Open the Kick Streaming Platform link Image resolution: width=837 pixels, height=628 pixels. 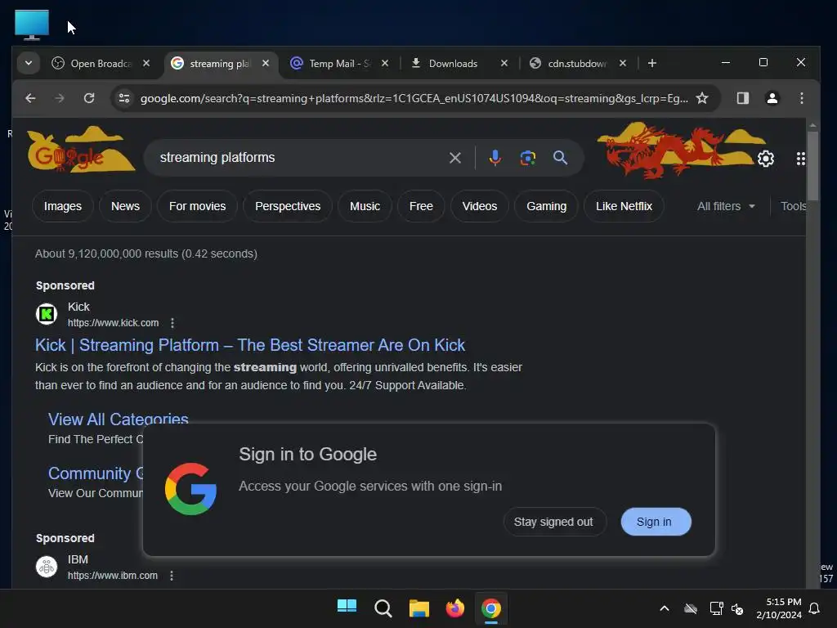pos(250,345)
